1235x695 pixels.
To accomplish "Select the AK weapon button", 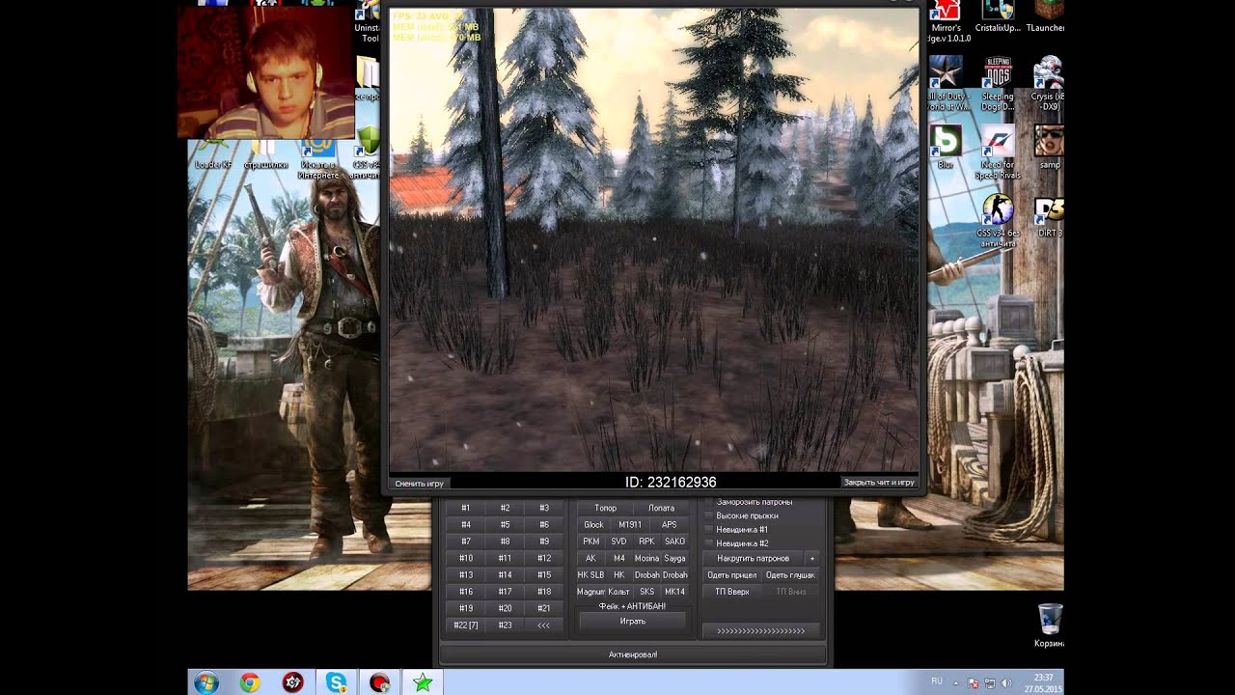I will click(591, 558).
